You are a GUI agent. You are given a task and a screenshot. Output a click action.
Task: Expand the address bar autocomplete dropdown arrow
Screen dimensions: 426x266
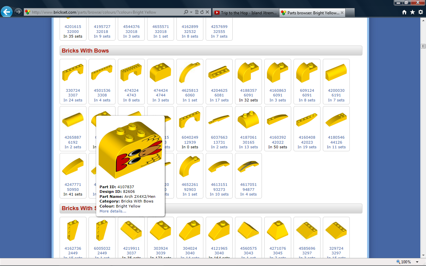(x=191, y=12)
